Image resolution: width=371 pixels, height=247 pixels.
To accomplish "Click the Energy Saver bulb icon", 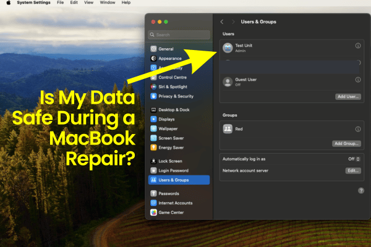I will click(x=153, y=148).
